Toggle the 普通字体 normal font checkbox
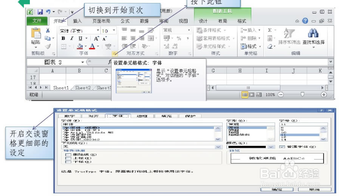The image size is (339, 196). click(282, 147)
